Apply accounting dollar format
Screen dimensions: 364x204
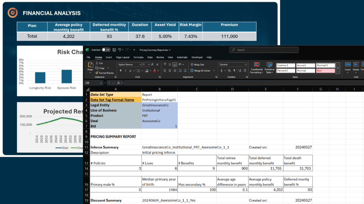coord(221,70)
